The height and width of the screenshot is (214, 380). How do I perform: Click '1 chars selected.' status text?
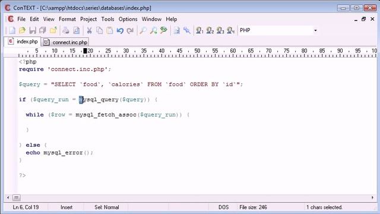324,207
